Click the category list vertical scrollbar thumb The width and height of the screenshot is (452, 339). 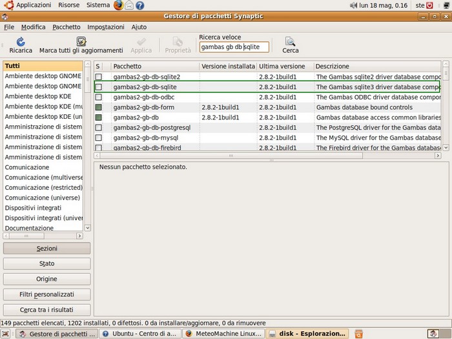pyautogui.click(x=88, y=80)
